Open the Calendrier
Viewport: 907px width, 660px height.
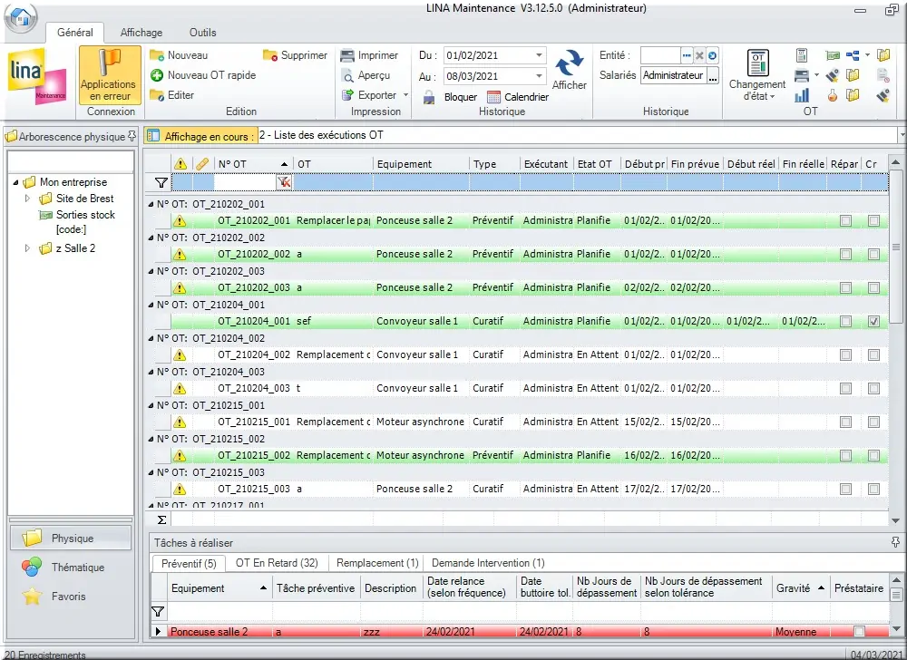[518, 97]
